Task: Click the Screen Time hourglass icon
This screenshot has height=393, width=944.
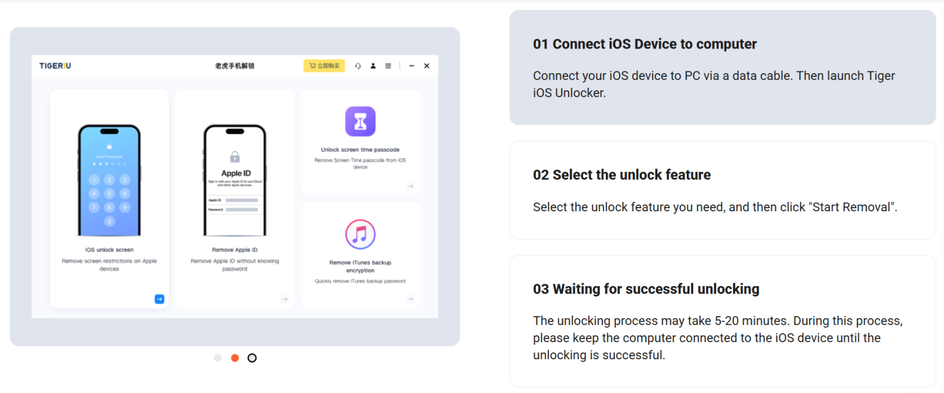Action: click(x=360, y=121)
